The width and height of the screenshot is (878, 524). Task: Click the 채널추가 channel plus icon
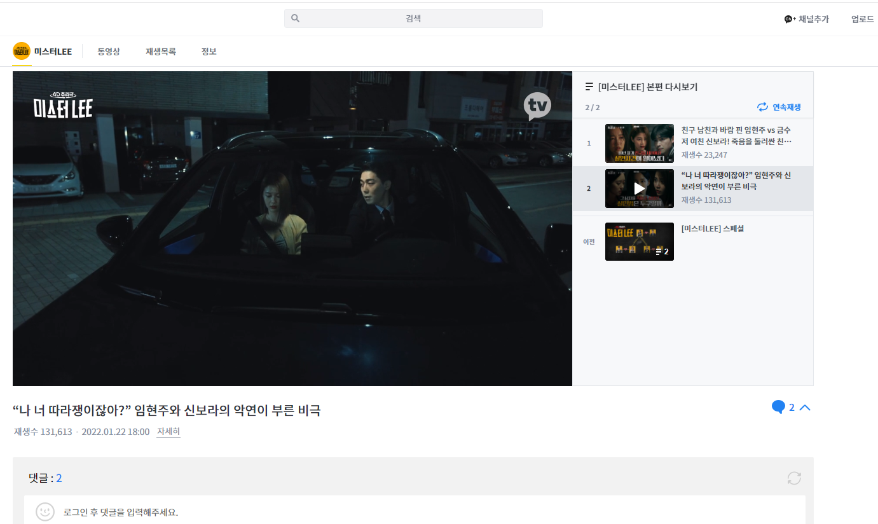point(790,19)
